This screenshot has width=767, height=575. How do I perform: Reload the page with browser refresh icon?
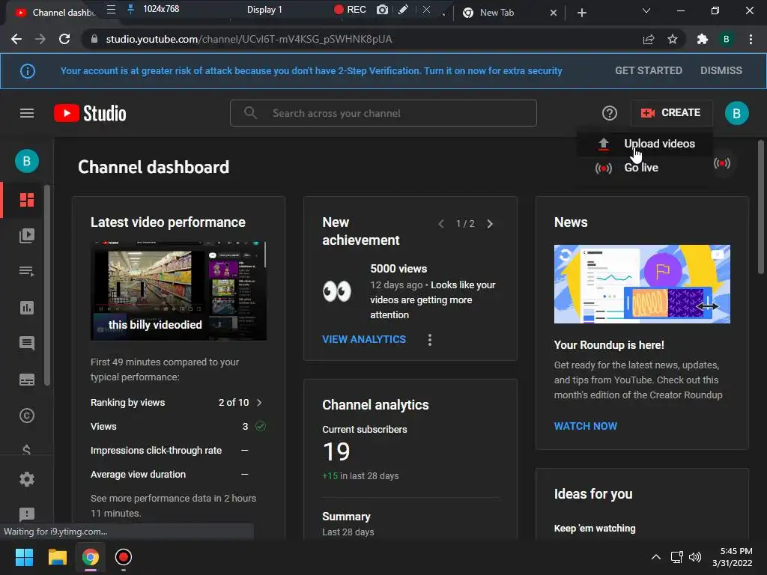coord(64,39)
